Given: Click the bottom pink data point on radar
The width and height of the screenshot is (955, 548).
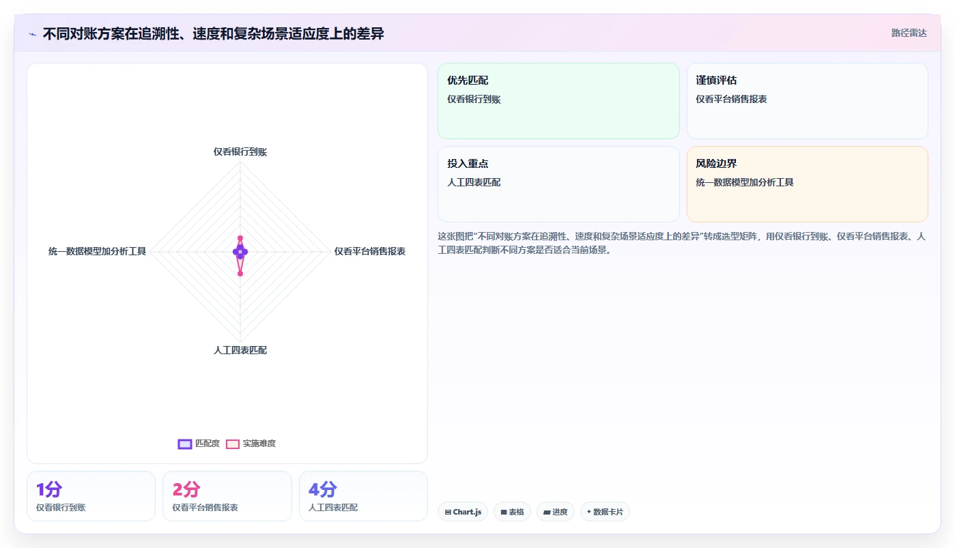Looking at the screenshot, I should (x=240, y=274).
